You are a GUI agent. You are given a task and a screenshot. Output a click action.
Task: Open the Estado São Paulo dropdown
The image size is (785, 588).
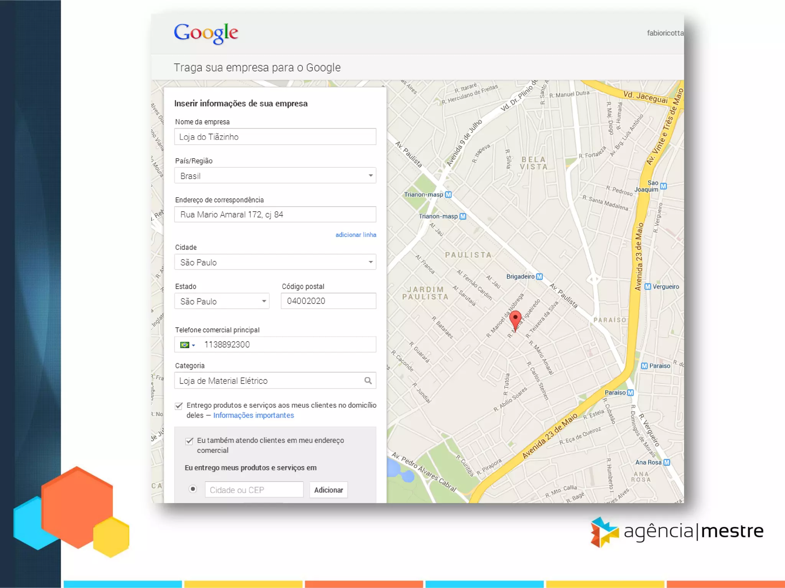pyautogui.click(x=222, y=301)
